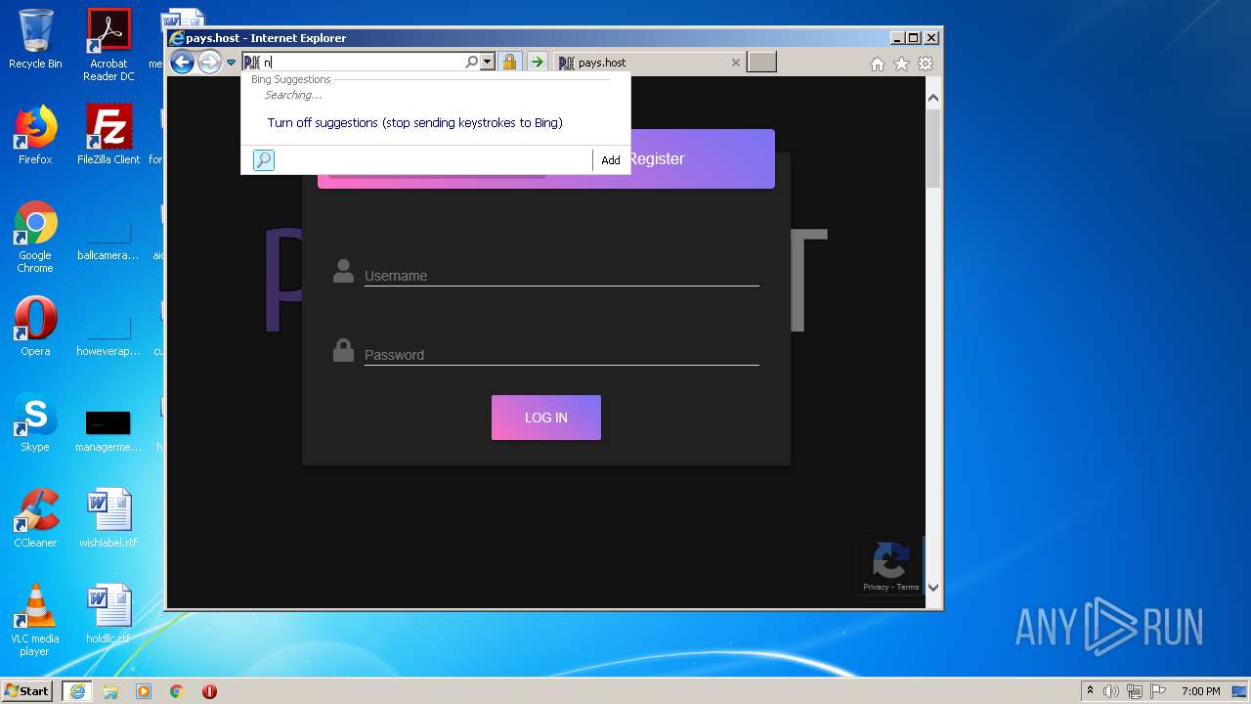Open Google Chrome desktop shortcut
1251x704 pixels.
tap(35, 237)
